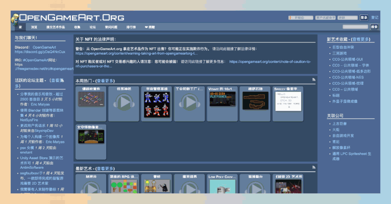Open 查看更多 link beside 本周热门
Image resolution: width=391 pixels, height=204 pixels.
click(105, 81)
